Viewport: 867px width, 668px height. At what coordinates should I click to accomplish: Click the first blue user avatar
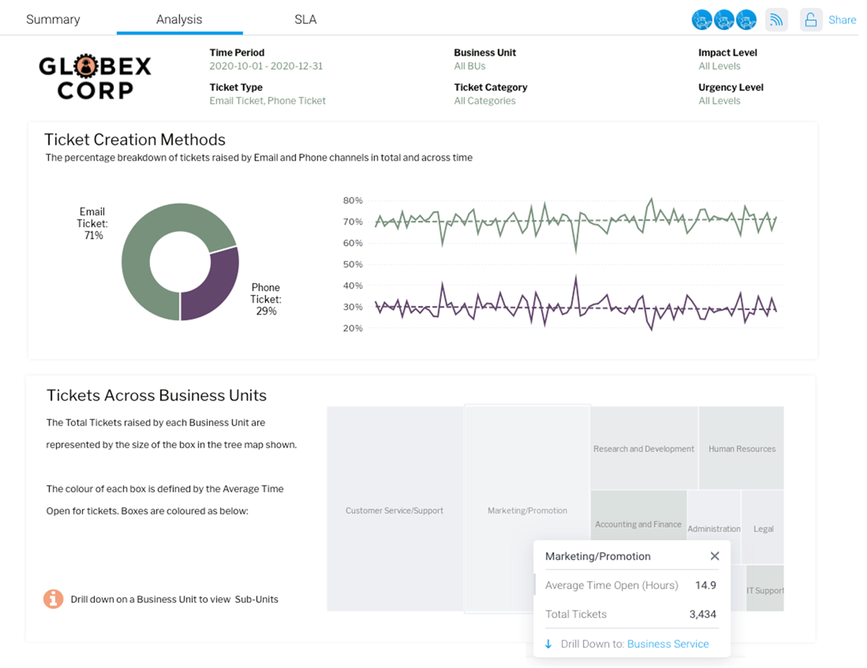(702, 20)
